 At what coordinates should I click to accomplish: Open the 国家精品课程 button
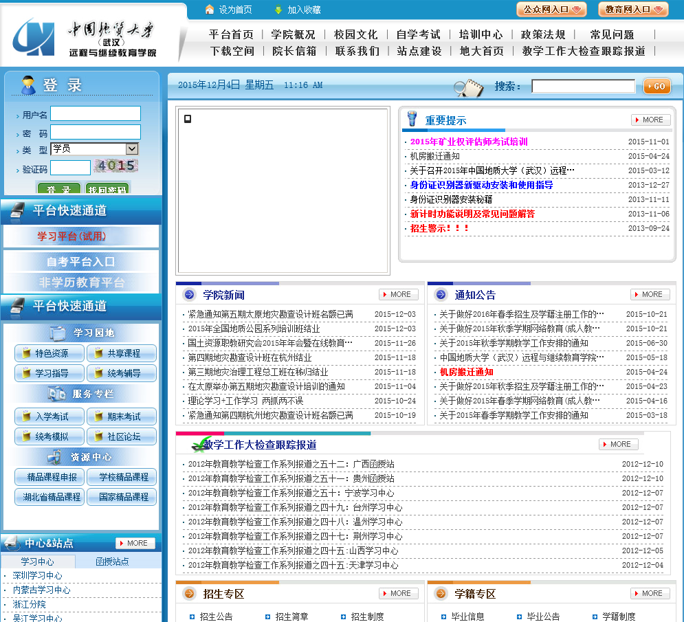(122, 497)
